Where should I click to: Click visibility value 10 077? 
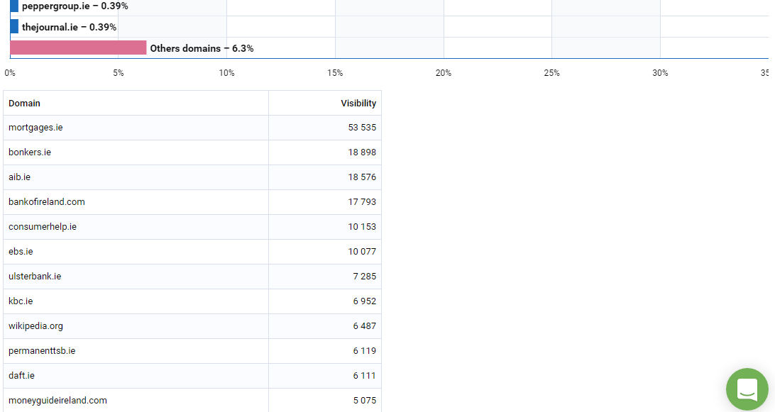pos(362,252)
